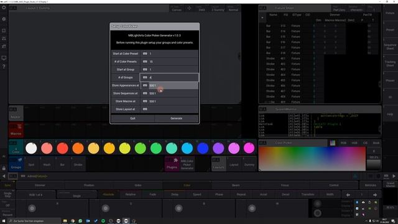Open the Layouts pool title

[218, 164]
